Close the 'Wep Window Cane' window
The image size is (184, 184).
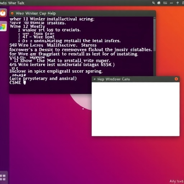coord(176,79)
